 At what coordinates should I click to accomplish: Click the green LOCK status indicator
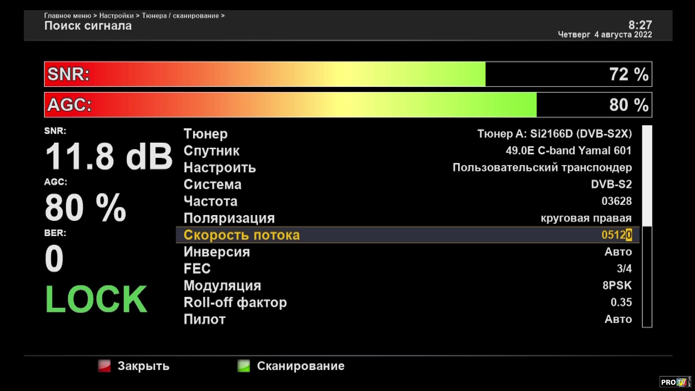(96, 299)
